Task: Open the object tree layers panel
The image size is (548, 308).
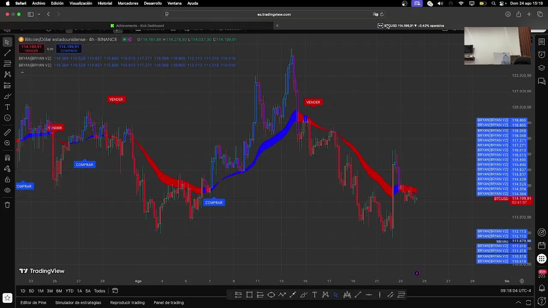Action: (542, 68)
